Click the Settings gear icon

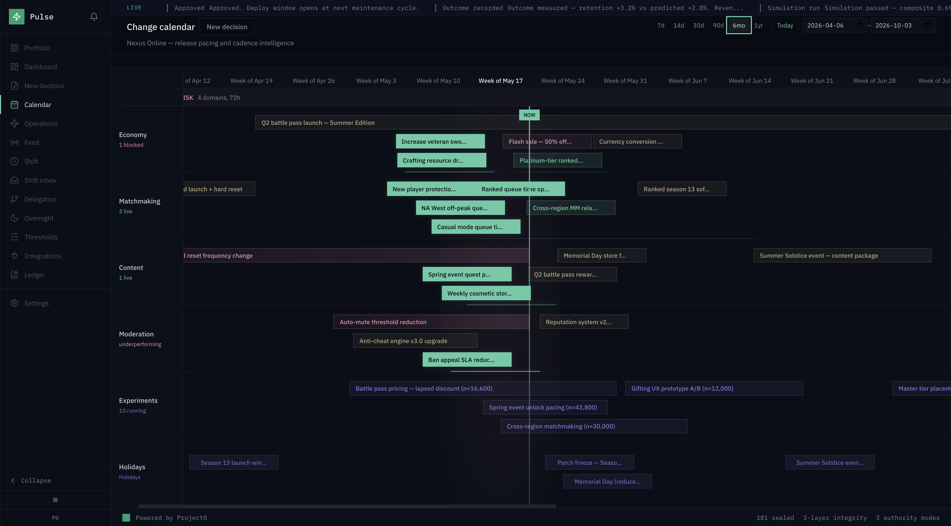click(x=15, y=303)
